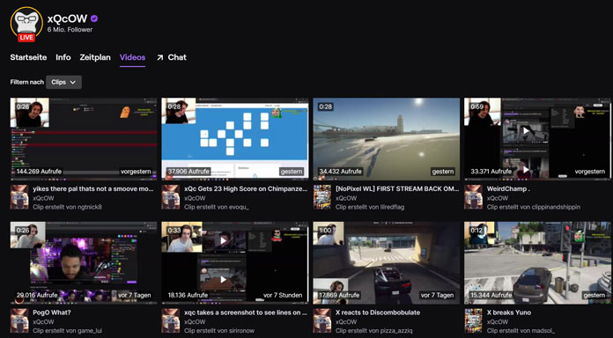Click the xQcOW channel name heading
613x338 pixels.
(x=68, y=18)
